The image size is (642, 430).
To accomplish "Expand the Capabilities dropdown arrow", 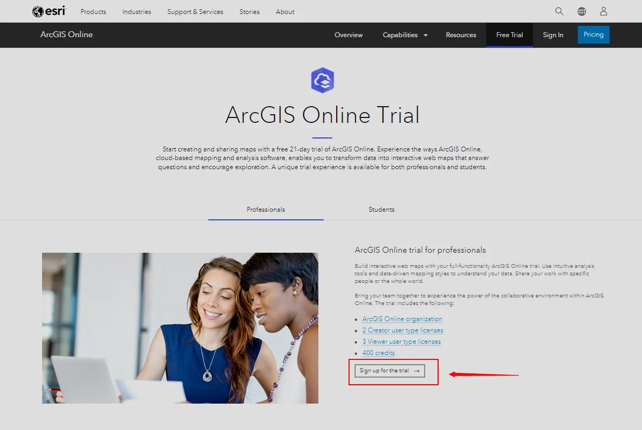I will pos(426,35).
